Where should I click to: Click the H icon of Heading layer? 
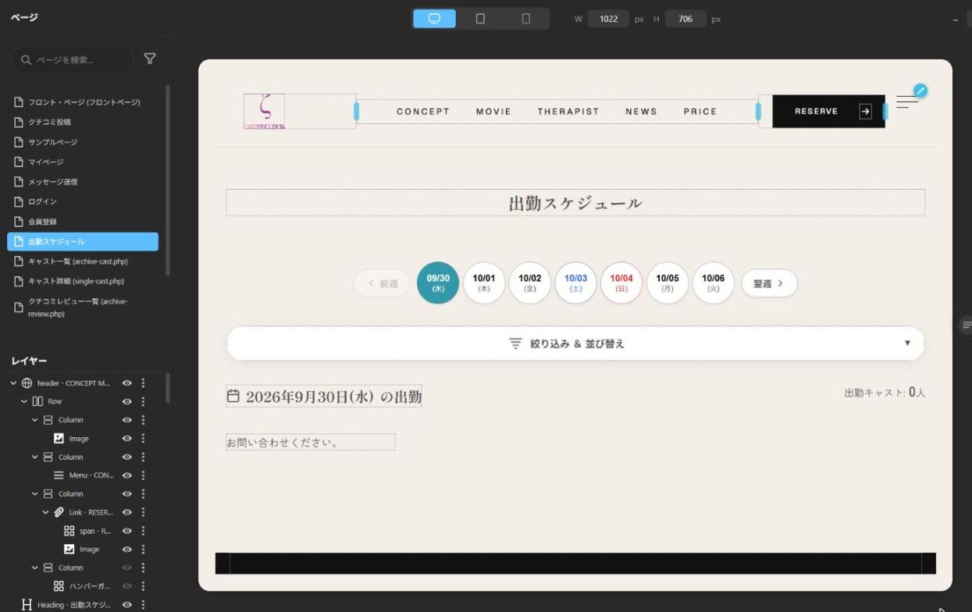click(27, 605)
